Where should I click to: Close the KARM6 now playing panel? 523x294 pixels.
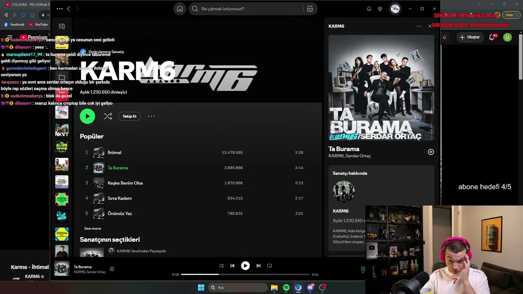pyautogui.click(x=430, y=26)
